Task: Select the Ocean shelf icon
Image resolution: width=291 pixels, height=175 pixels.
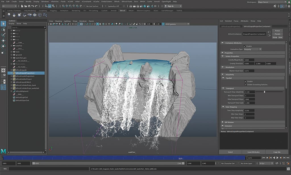Action: pyautogui.click(x=30, y=15)
